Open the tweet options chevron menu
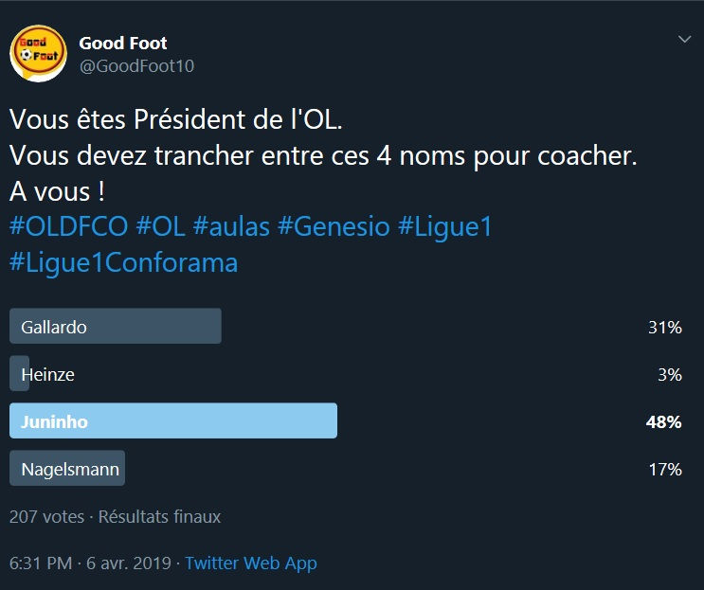704x590 pixels. [x=685, y=40]
